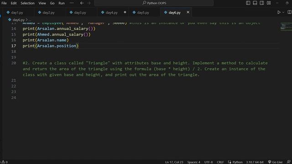Click day6.py in the breadcrumb
The width and height of the screenshot is (292, 164).
tap(18, 20)
